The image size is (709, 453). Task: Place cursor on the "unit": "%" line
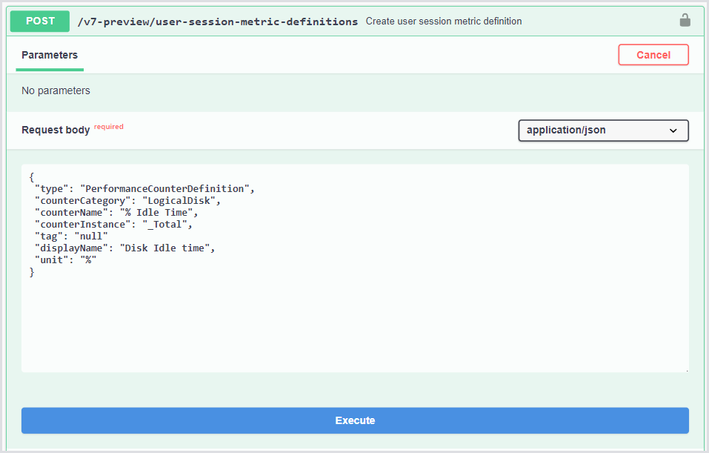pyautogui.click(x=66, y=260)
